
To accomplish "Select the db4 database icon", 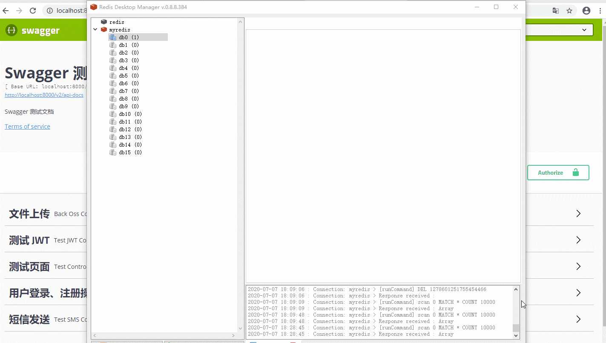I will (x=113, y=68).
